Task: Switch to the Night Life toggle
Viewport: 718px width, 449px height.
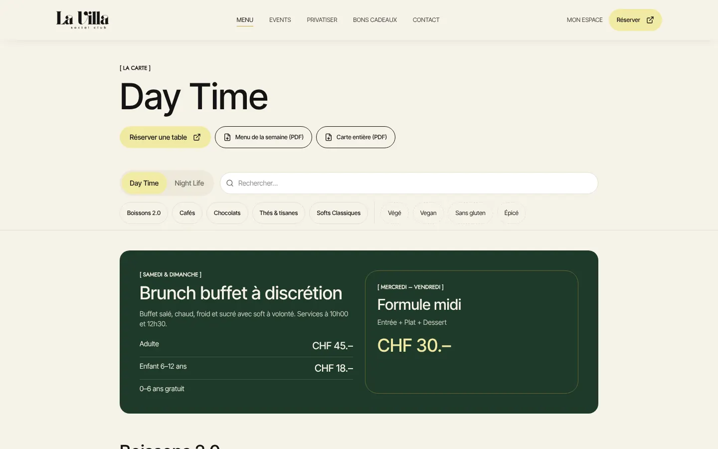Action: pyautogui.click(x=189, y=183)
